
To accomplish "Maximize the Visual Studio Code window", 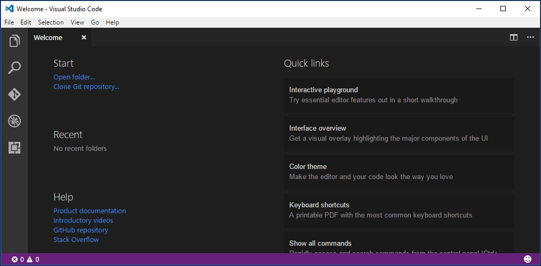I will [503, 9].
